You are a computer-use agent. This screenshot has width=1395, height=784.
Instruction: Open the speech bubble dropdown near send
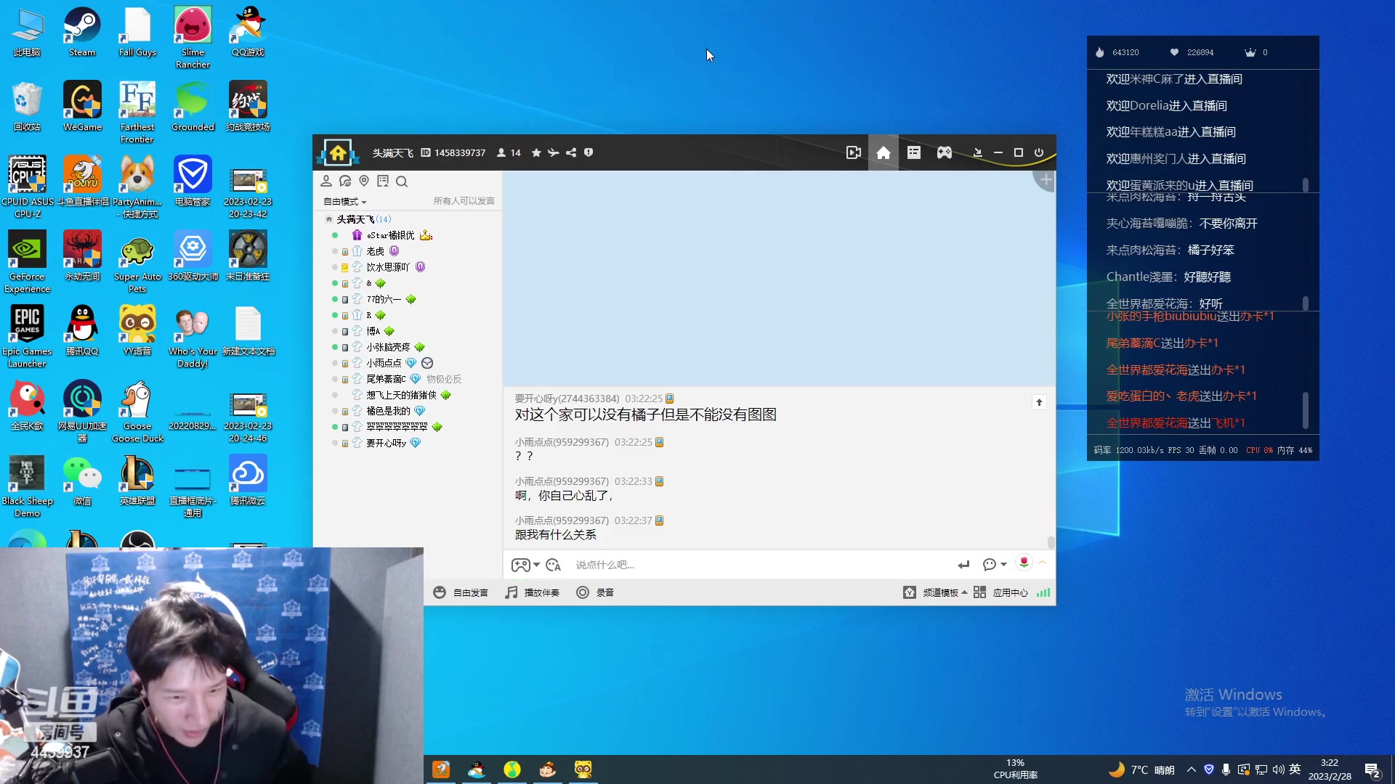click(x=994, y=565)
